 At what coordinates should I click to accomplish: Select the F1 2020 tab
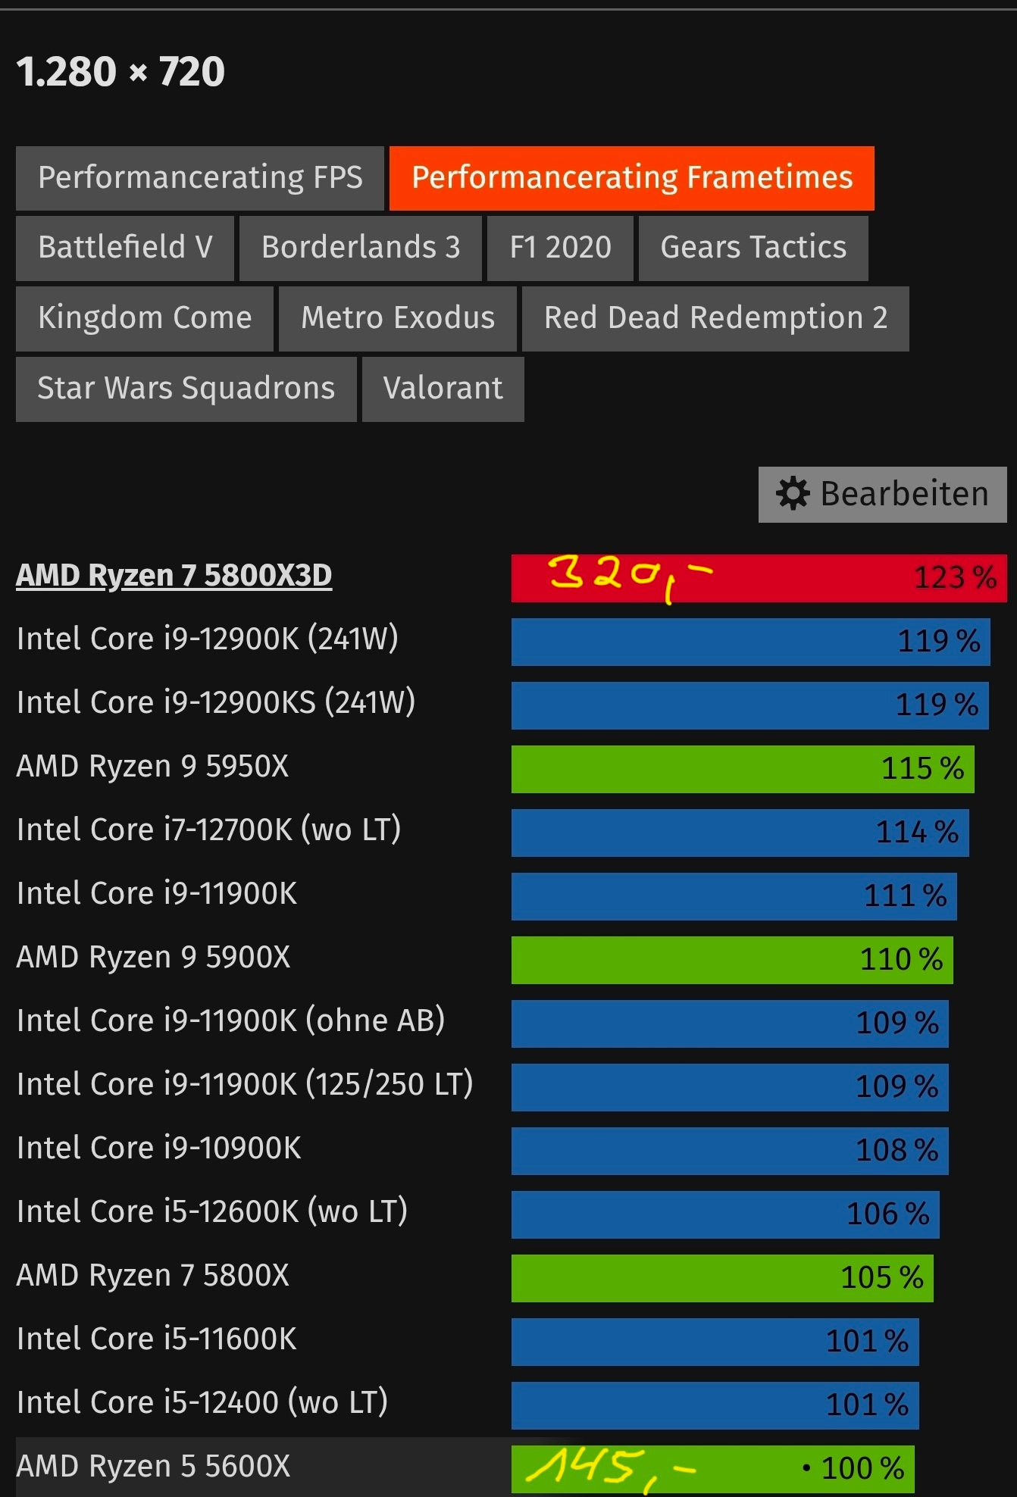[560, 248]
